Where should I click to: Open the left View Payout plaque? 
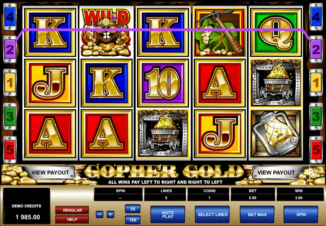tap(50, 173)
